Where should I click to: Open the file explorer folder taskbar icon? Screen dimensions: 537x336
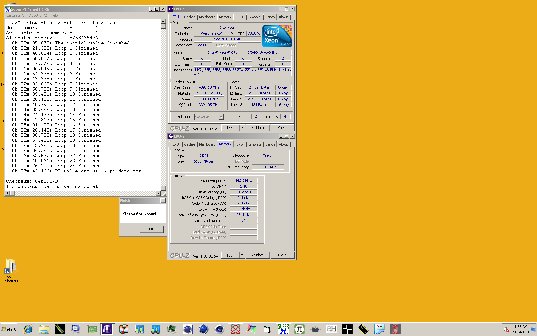44,329
